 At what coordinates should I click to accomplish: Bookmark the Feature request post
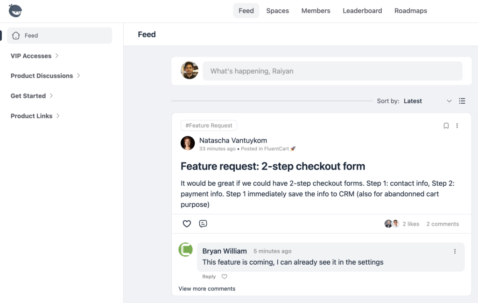446,126
